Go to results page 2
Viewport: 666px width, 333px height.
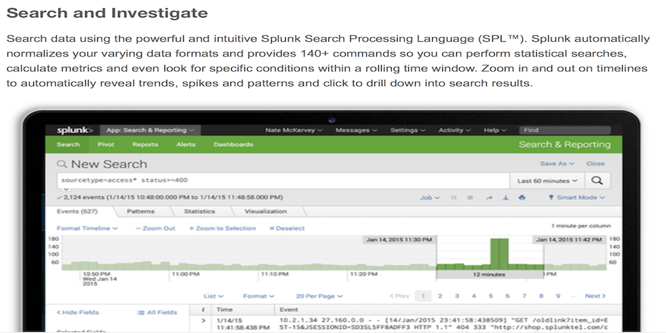[440, 296]
